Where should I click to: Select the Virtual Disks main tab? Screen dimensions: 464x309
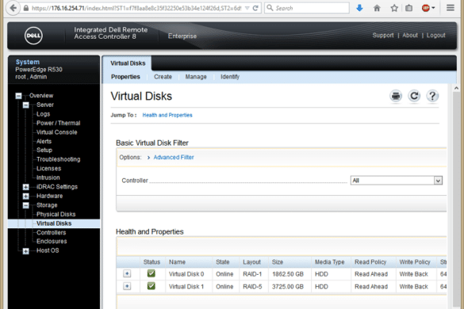click(128, 63)
